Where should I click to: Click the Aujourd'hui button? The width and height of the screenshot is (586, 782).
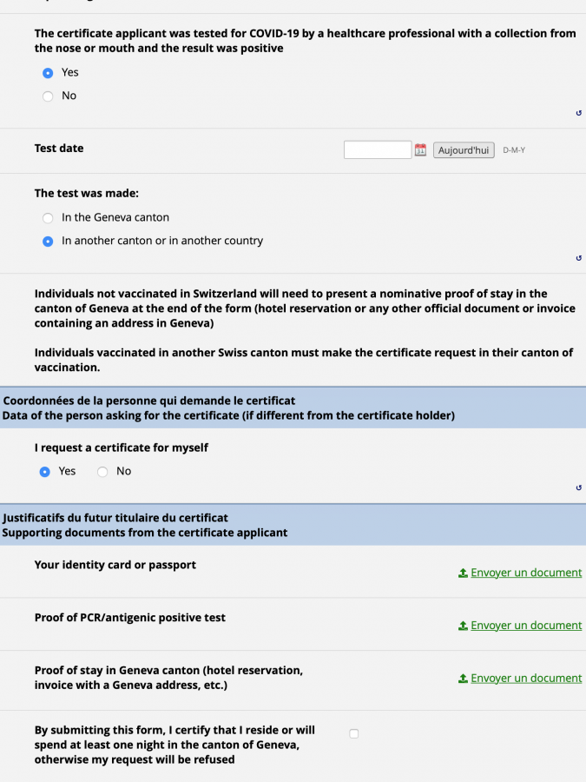[464, 150]
